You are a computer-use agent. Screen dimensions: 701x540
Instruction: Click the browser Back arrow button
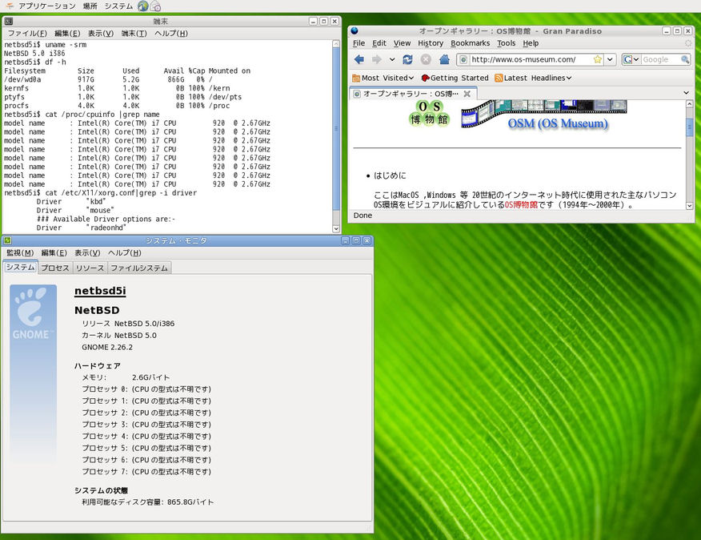click(359, 59)
